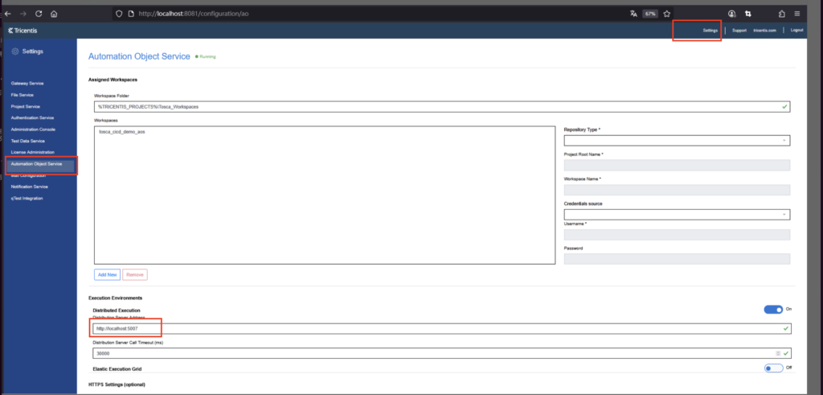Open Test Data Service in the sidebar
The image size is (823, 395).
(x=28, y=141)
